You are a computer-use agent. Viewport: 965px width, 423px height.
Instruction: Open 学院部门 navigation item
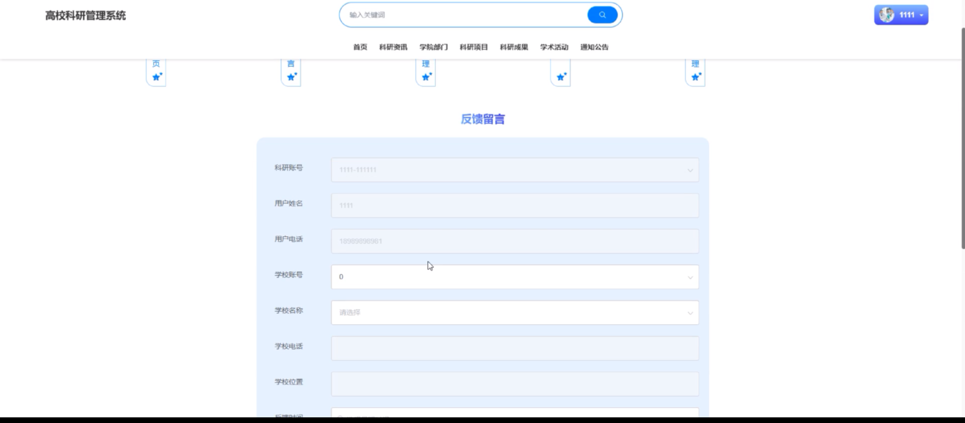433,47
